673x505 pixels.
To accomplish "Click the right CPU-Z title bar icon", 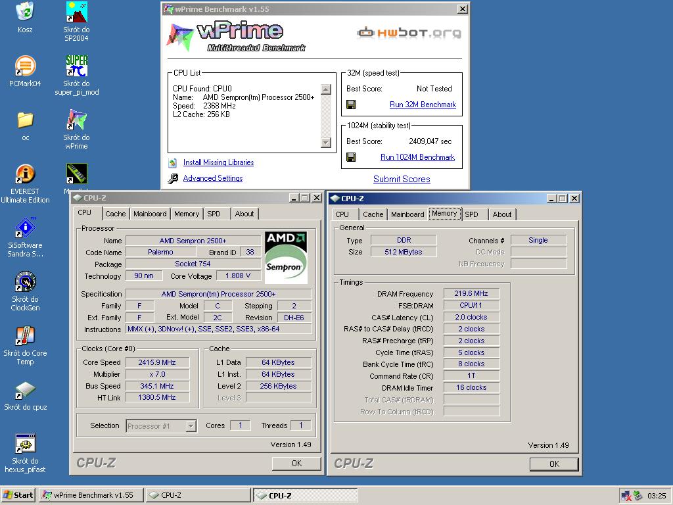I will (x=335, y=199).
